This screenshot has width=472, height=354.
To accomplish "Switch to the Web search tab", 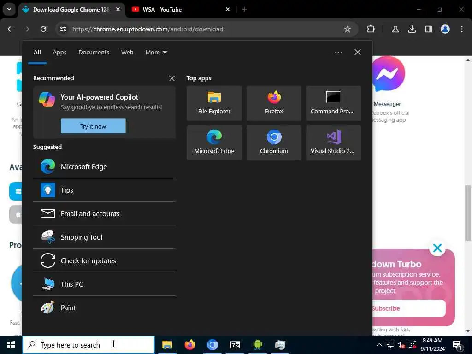I will point(127,52).
